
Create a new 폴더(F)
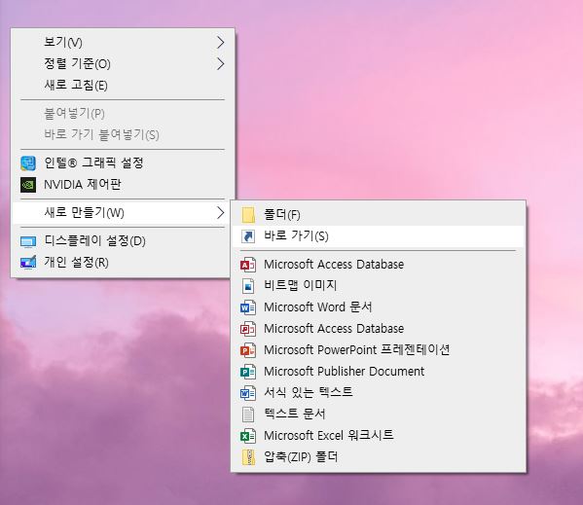coord(378,215)
